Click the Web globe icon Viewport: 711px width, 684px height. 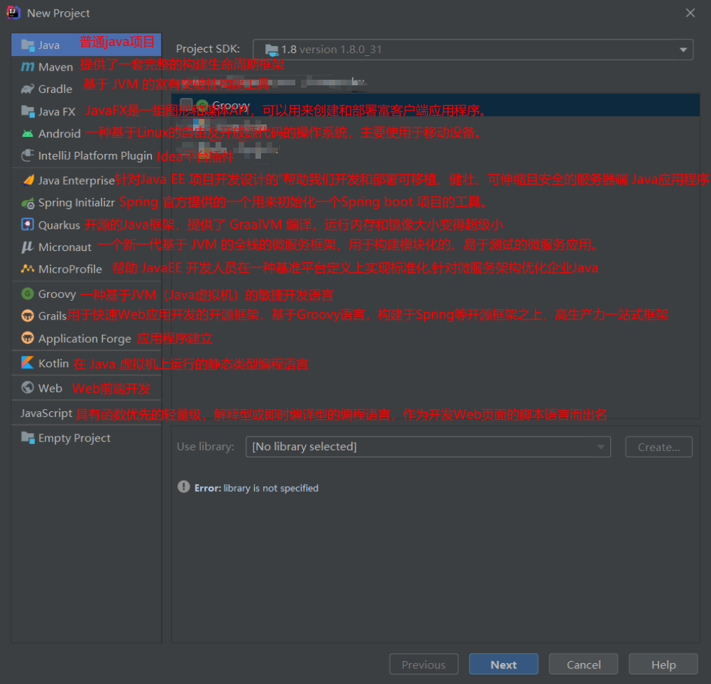28,387
